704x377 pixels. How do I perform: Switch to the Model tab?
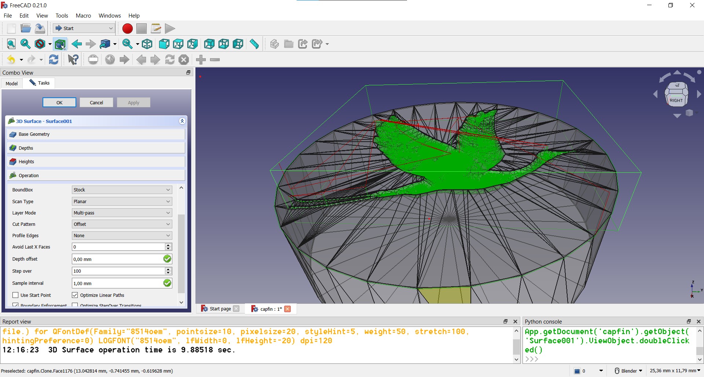pyautogui.click(x=12, y=83)
